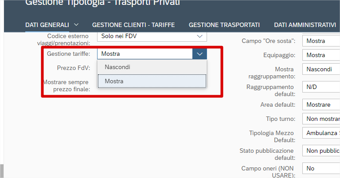Open the GESTIONE CLIENTI - TARIFFE tab
This screenshot has width=340, height=178.
(133, 24)
